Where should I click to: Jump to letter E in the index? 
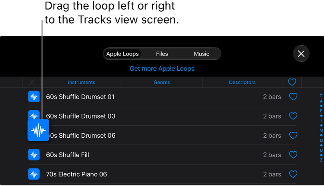321,111
